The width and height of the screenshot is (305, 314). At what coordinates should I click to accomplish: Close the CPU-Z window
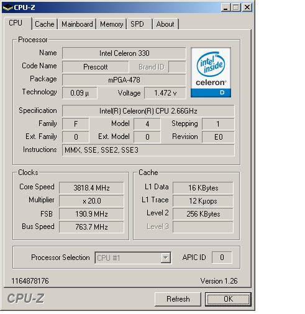click(247, 7)
